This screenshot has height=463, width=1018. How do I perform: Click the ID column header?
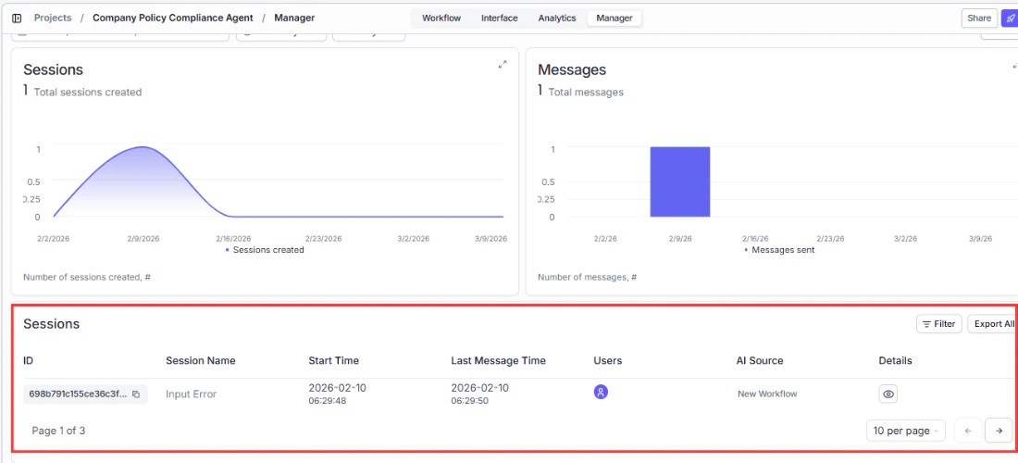(28, 360)
